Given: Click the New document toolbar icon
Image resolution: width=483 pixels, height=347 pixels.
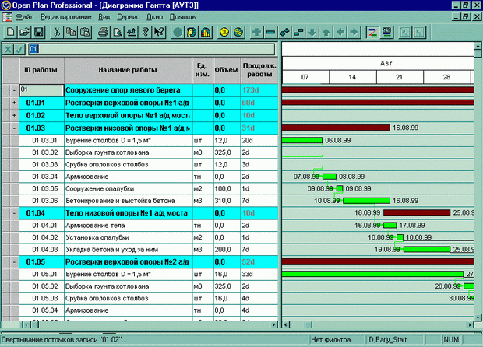Looking at the screenshot, I should [11, 32].
